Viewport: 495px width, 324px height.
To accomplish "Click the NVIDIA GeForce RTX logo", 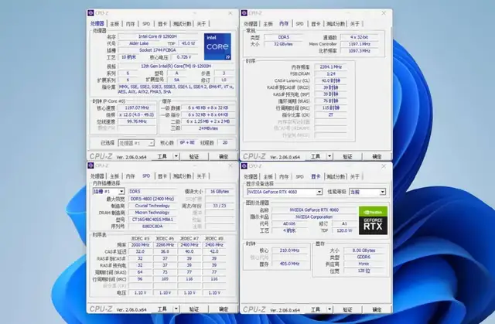I will pyautogui.click(x=373, y=220).
